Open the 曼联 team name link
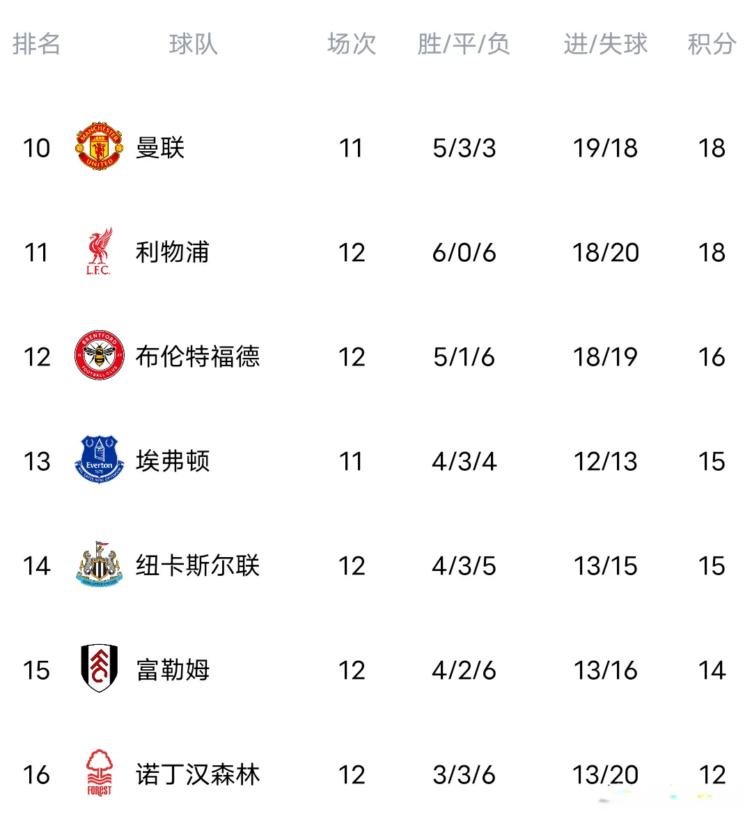The image size is (752, 821). tap(160, 148)
